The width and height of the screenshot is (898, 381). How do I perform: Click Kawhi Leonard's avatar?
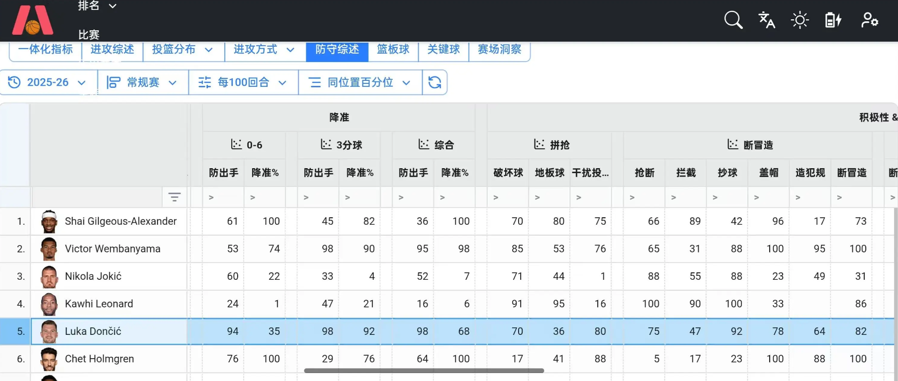click(x=49, y=304)
